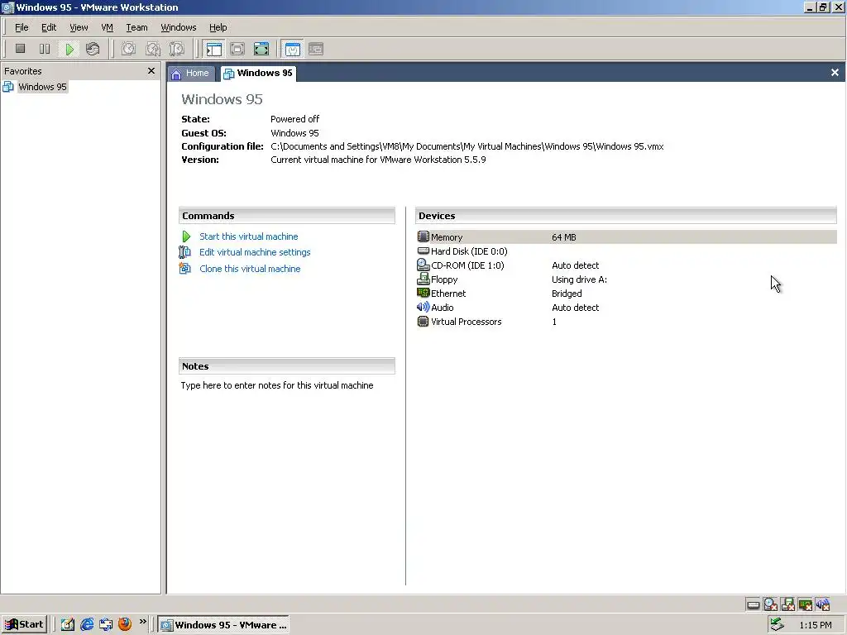Click the audio status bar icon
Screen dimensions: 847x635
[822, 604]
